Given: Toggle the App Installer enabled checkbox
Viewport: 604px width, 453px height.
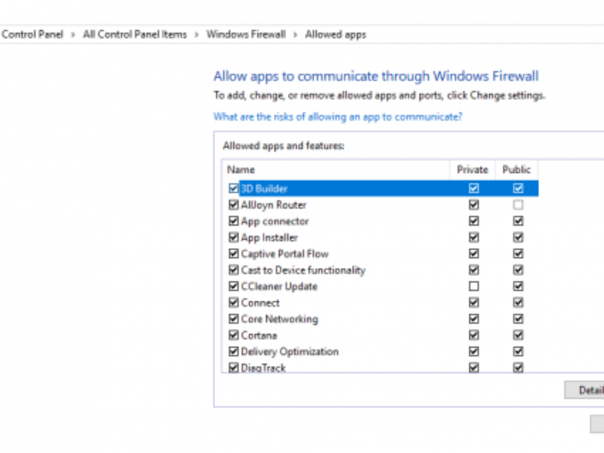Looking at the screenshot, I should pyautogui.click(x=234, y=238).
